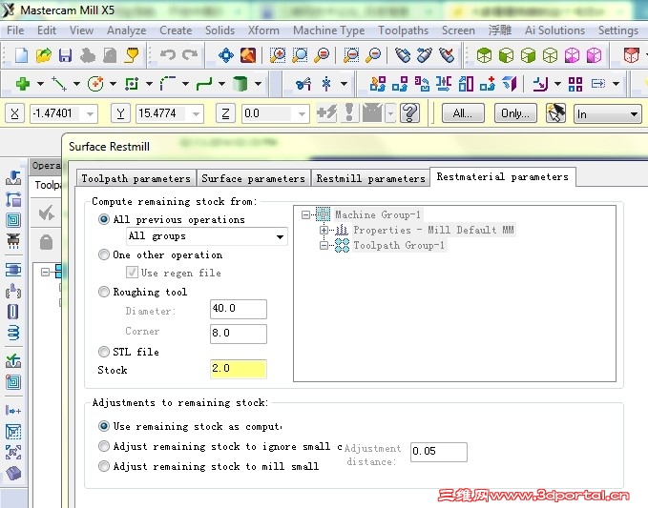
Task: Select Adjust remaining stock to ignore small option
Action: [x=104, y=446]
